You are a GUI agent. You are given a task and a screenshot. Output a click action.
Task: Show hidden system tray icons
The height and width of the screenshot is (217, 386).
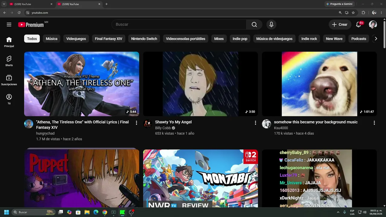pos(338,212)
